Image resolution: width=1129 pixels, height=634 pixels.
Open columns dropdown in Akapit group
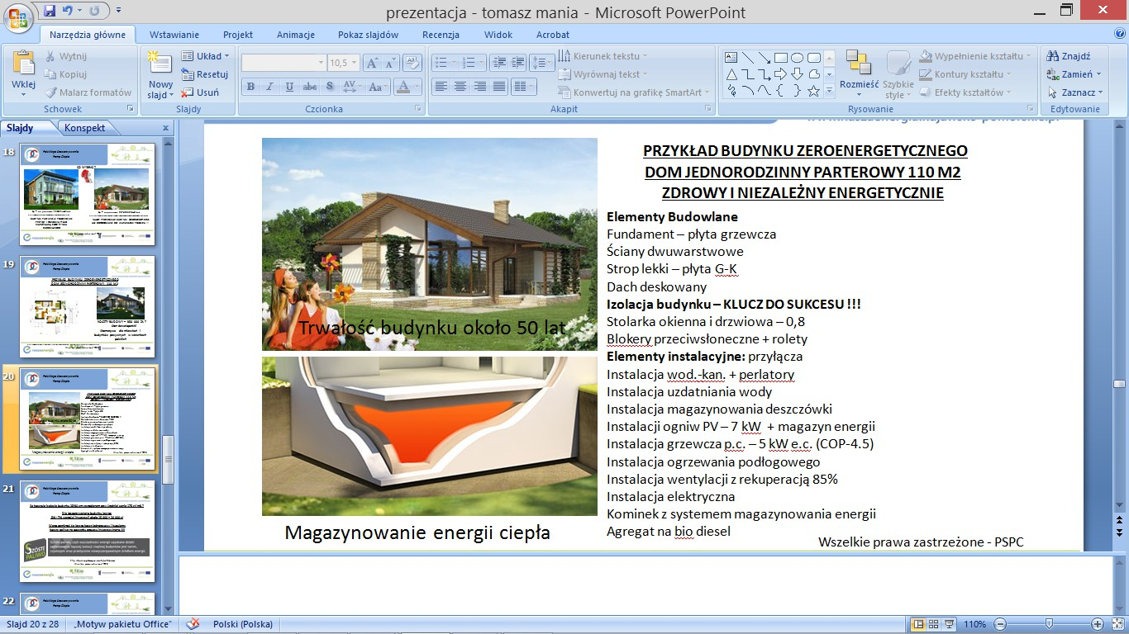[x=524, y=87]
